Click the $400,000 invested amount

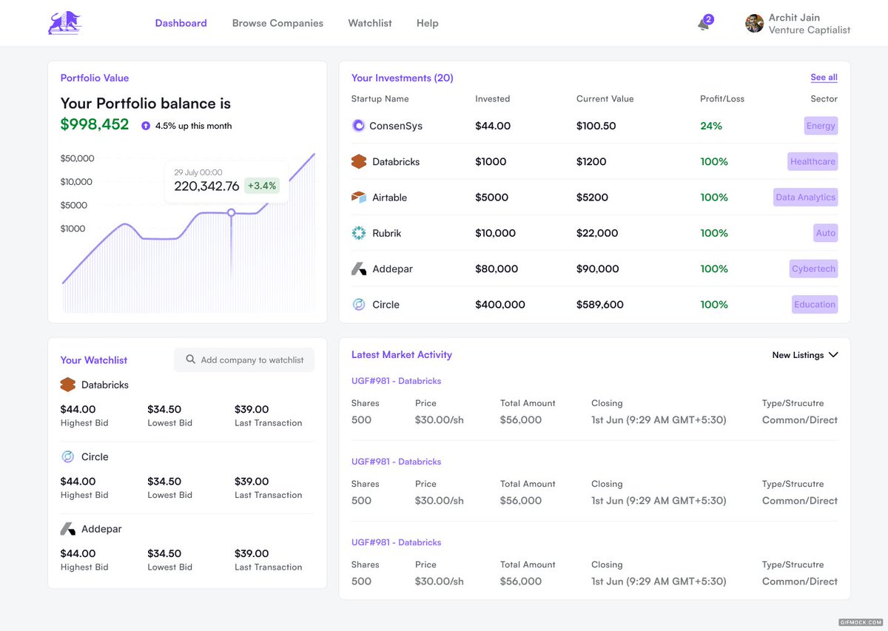coord(500,304)
